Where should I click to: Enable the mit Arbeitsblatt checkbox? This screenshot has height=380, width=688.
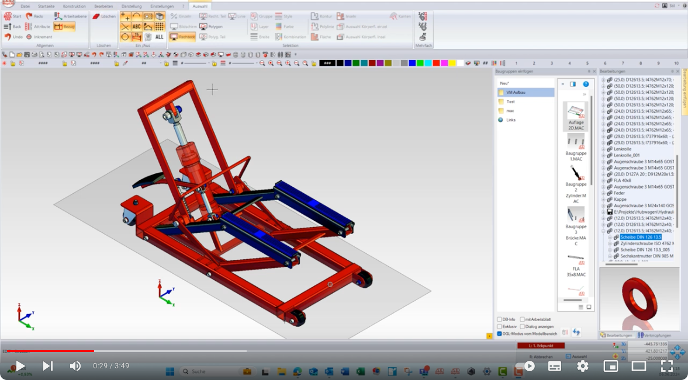pos(522,319)
